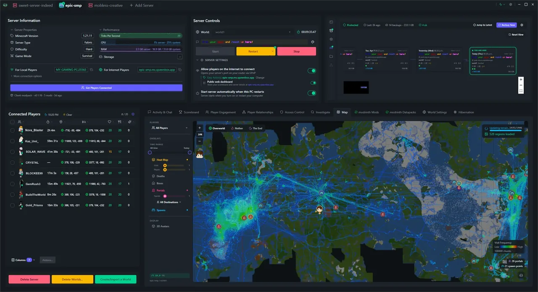
Task: Click the Get Players Connected button
Action: 96,88
